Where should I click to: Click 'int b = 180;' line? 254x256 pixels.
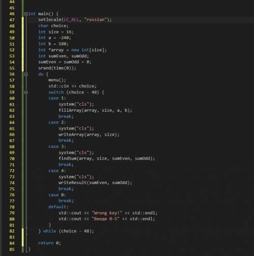coord(53,44)
